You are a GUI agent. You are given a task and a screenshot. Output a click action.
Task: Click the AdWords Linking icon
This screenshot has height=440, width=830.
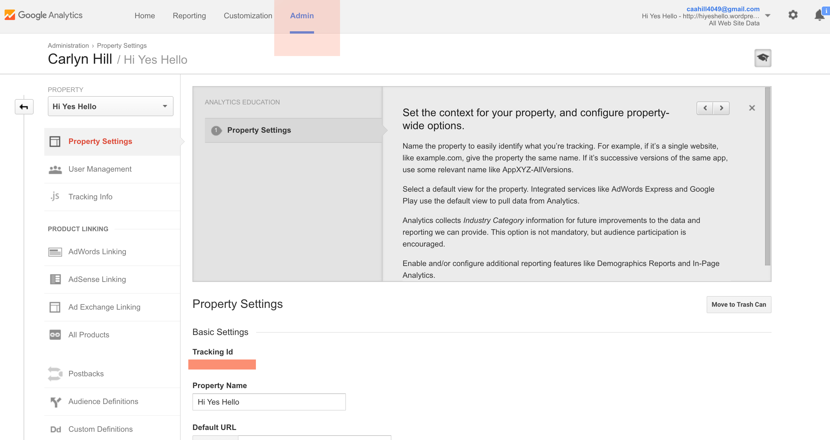pos(55,252)
